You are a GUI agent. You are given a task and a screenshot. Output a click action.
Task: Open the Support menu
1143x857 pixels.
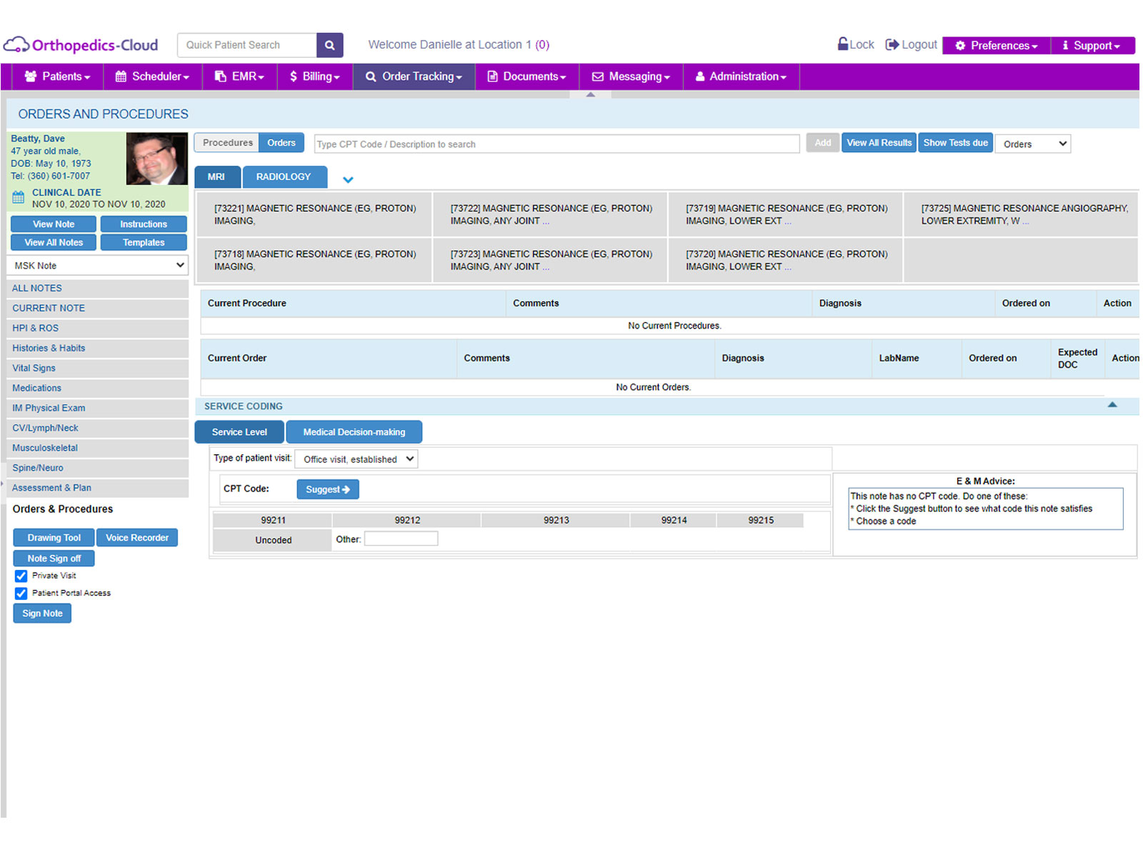click(x=1092, y=45)
